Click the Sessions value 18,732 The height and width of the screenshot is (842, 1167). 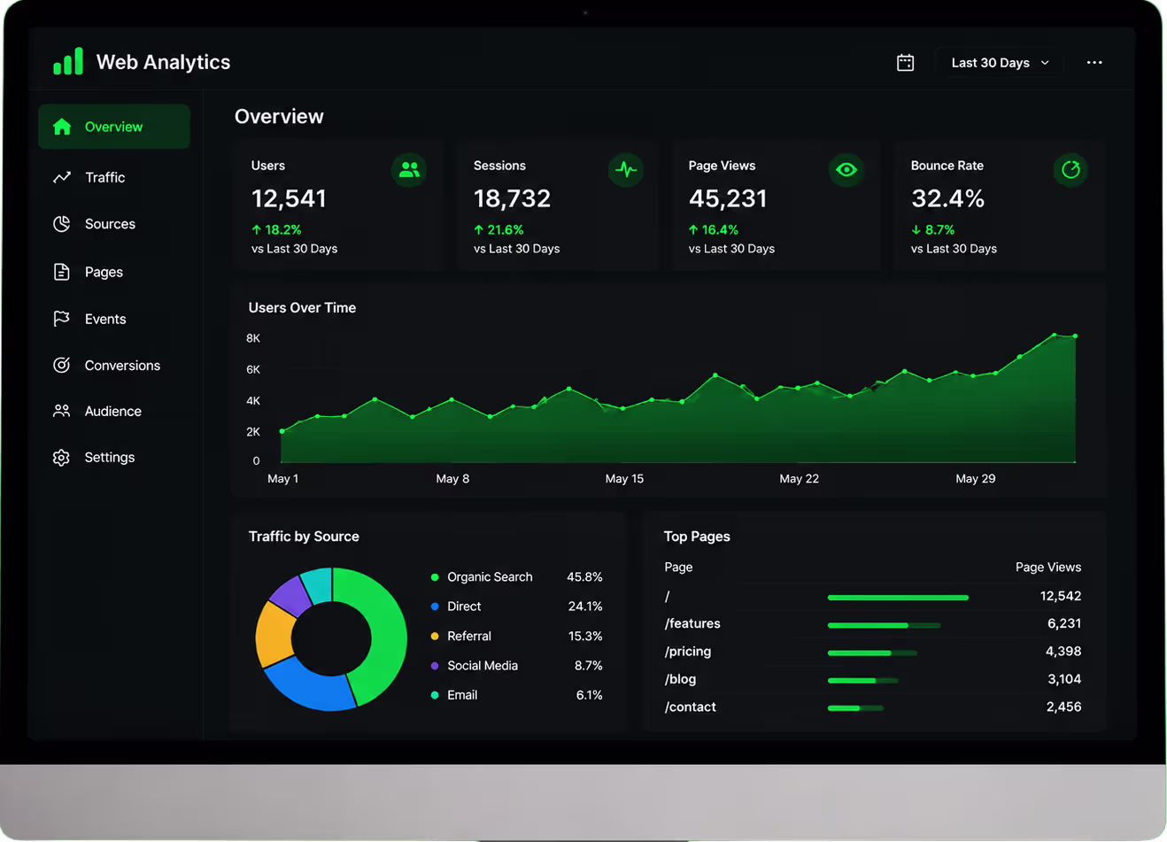tap(512, 198)
